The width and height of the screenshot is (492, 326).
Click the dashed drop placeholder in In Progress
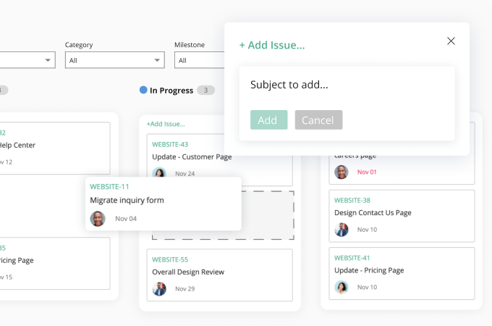(268, 215)
